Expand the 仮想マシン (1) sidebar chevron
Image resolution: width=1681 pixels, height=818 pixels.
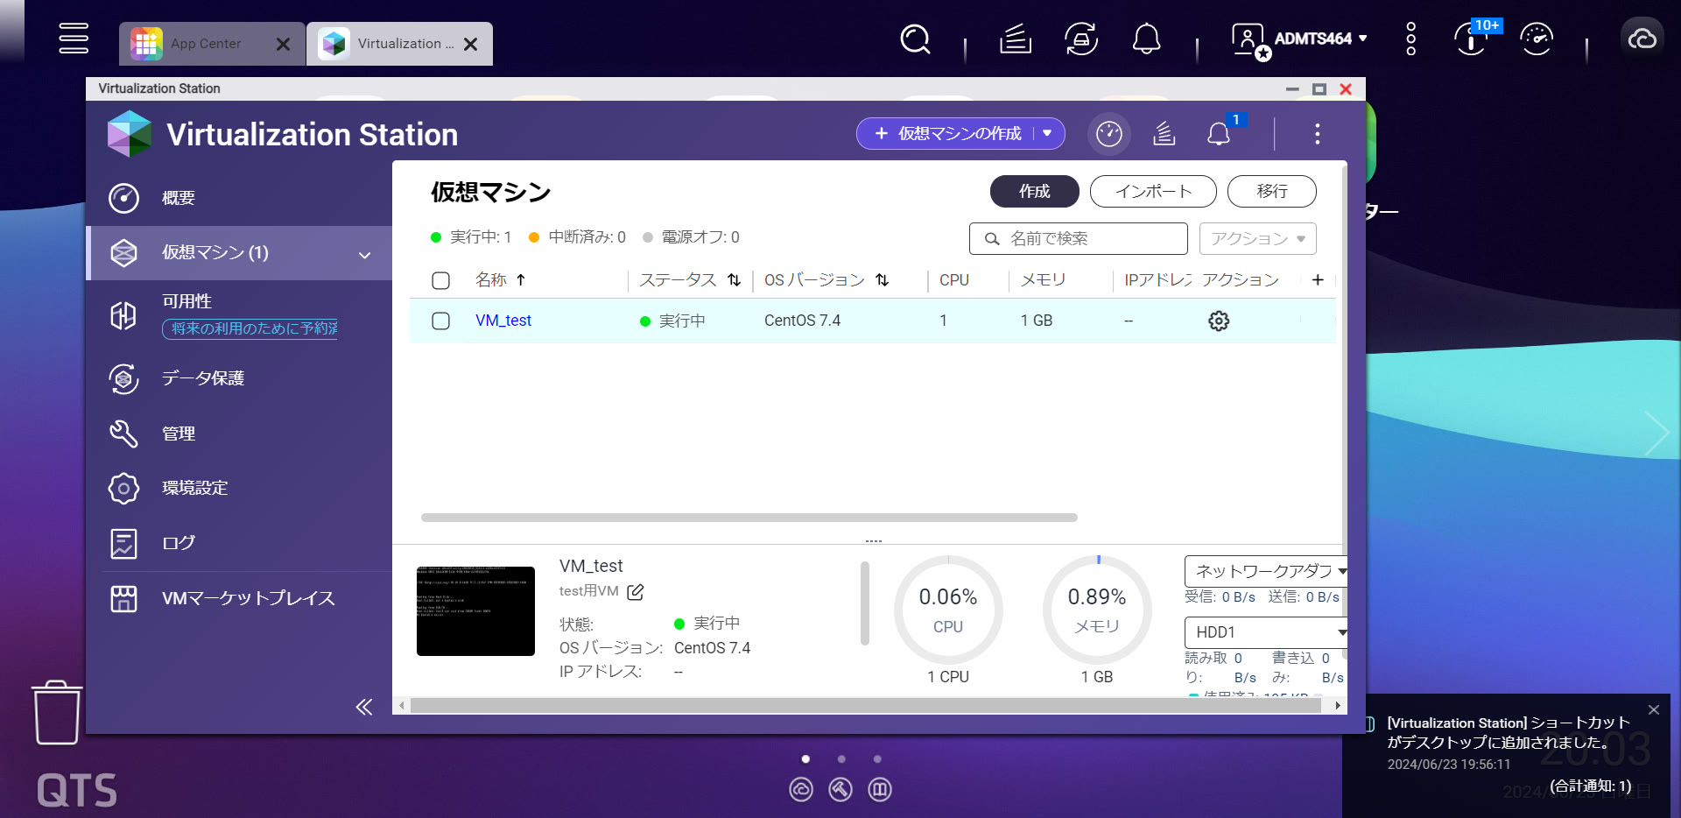point(364,255)
